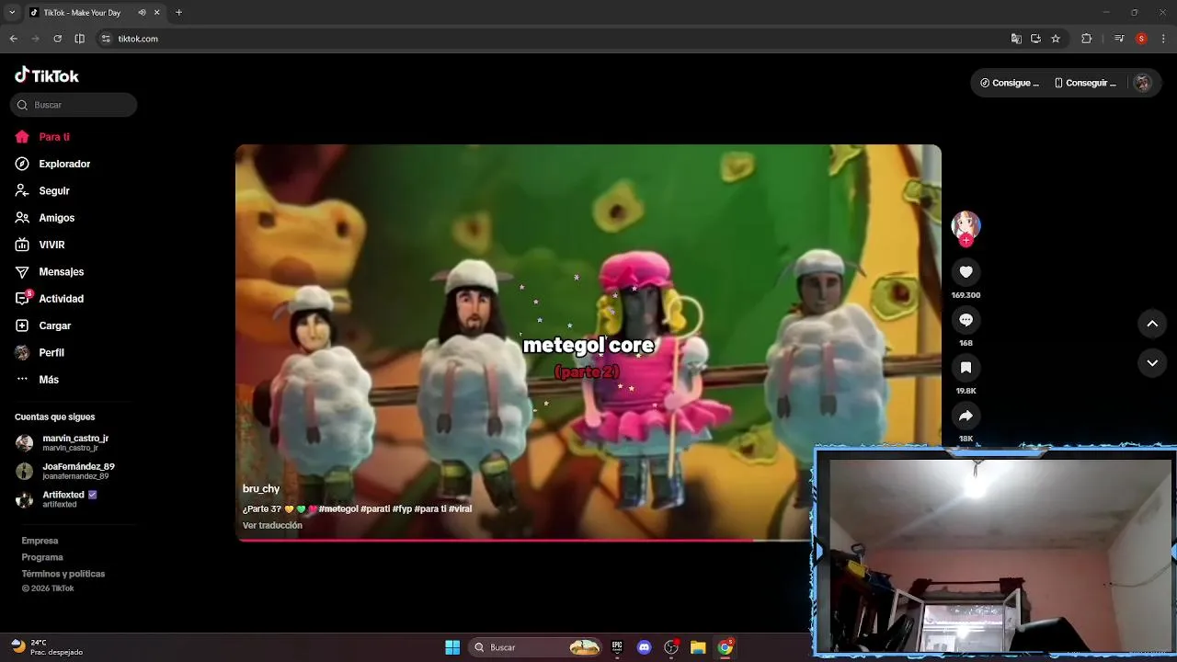This screenshot has height=662, width=1177.
Task: Open Discord from the taskbar
Action: pyautogui.click(x=645, y=647)
